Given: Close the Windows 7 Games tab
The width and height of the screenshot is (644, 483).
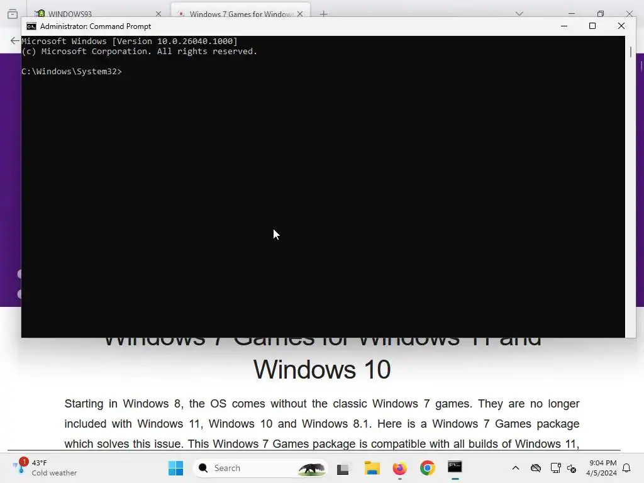Looking at the screenshot, I should pos(300,14).
